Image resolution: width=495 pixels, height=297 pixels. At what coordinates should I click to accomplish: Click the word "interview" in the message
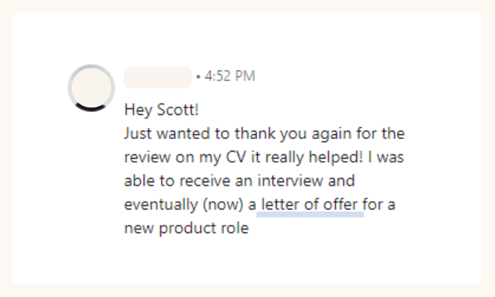pos(290,181)
